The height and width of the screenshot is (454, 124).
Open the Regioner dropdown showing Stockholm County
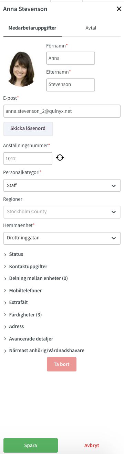pos(62,212)
